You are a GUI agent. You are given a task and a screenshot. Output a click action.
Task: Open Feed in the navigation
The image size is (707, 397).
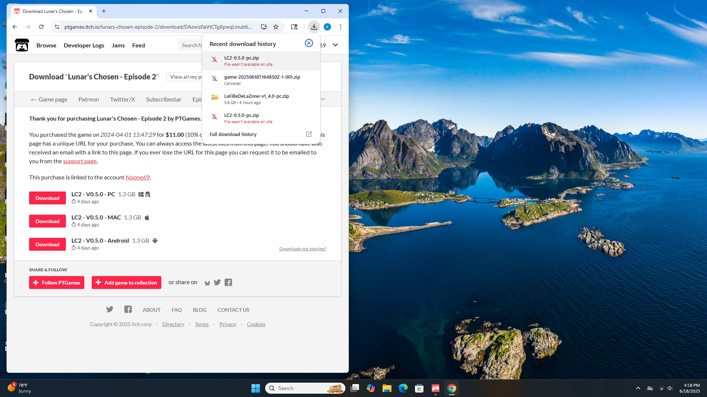click(x=138, y=45)
